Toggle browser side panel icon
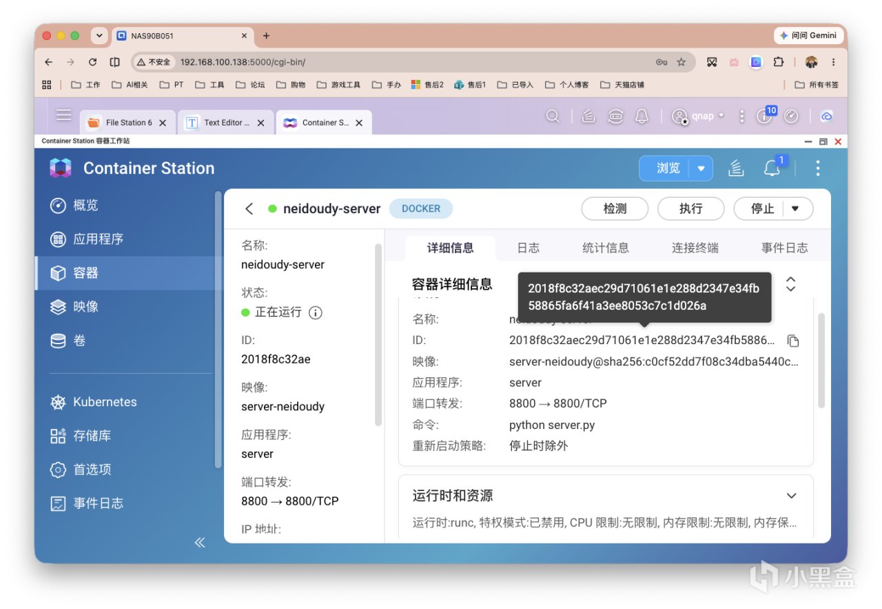The height and width of the screenshot is (609, 882). (114, 62)
